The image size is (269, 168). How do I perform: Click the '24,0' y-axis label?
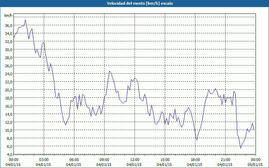9,74
